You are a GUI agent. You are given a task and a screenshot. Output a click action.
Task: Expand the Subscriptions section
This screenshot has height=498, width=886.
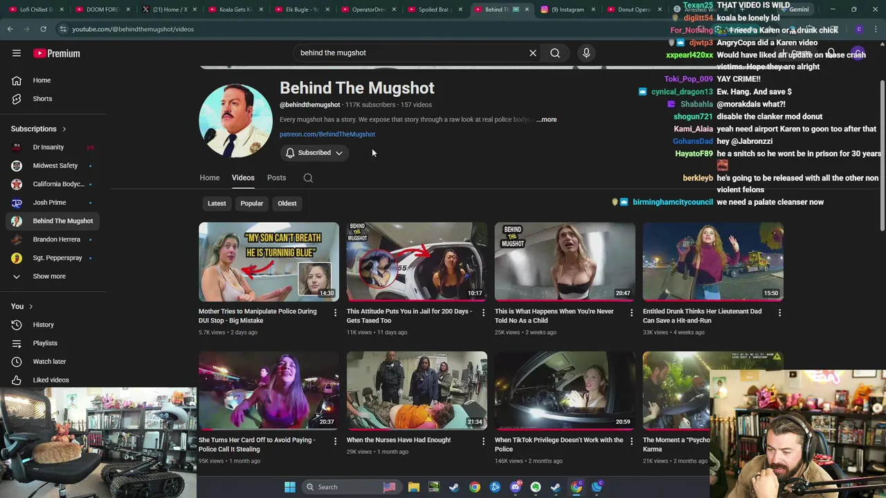(39, 129)
